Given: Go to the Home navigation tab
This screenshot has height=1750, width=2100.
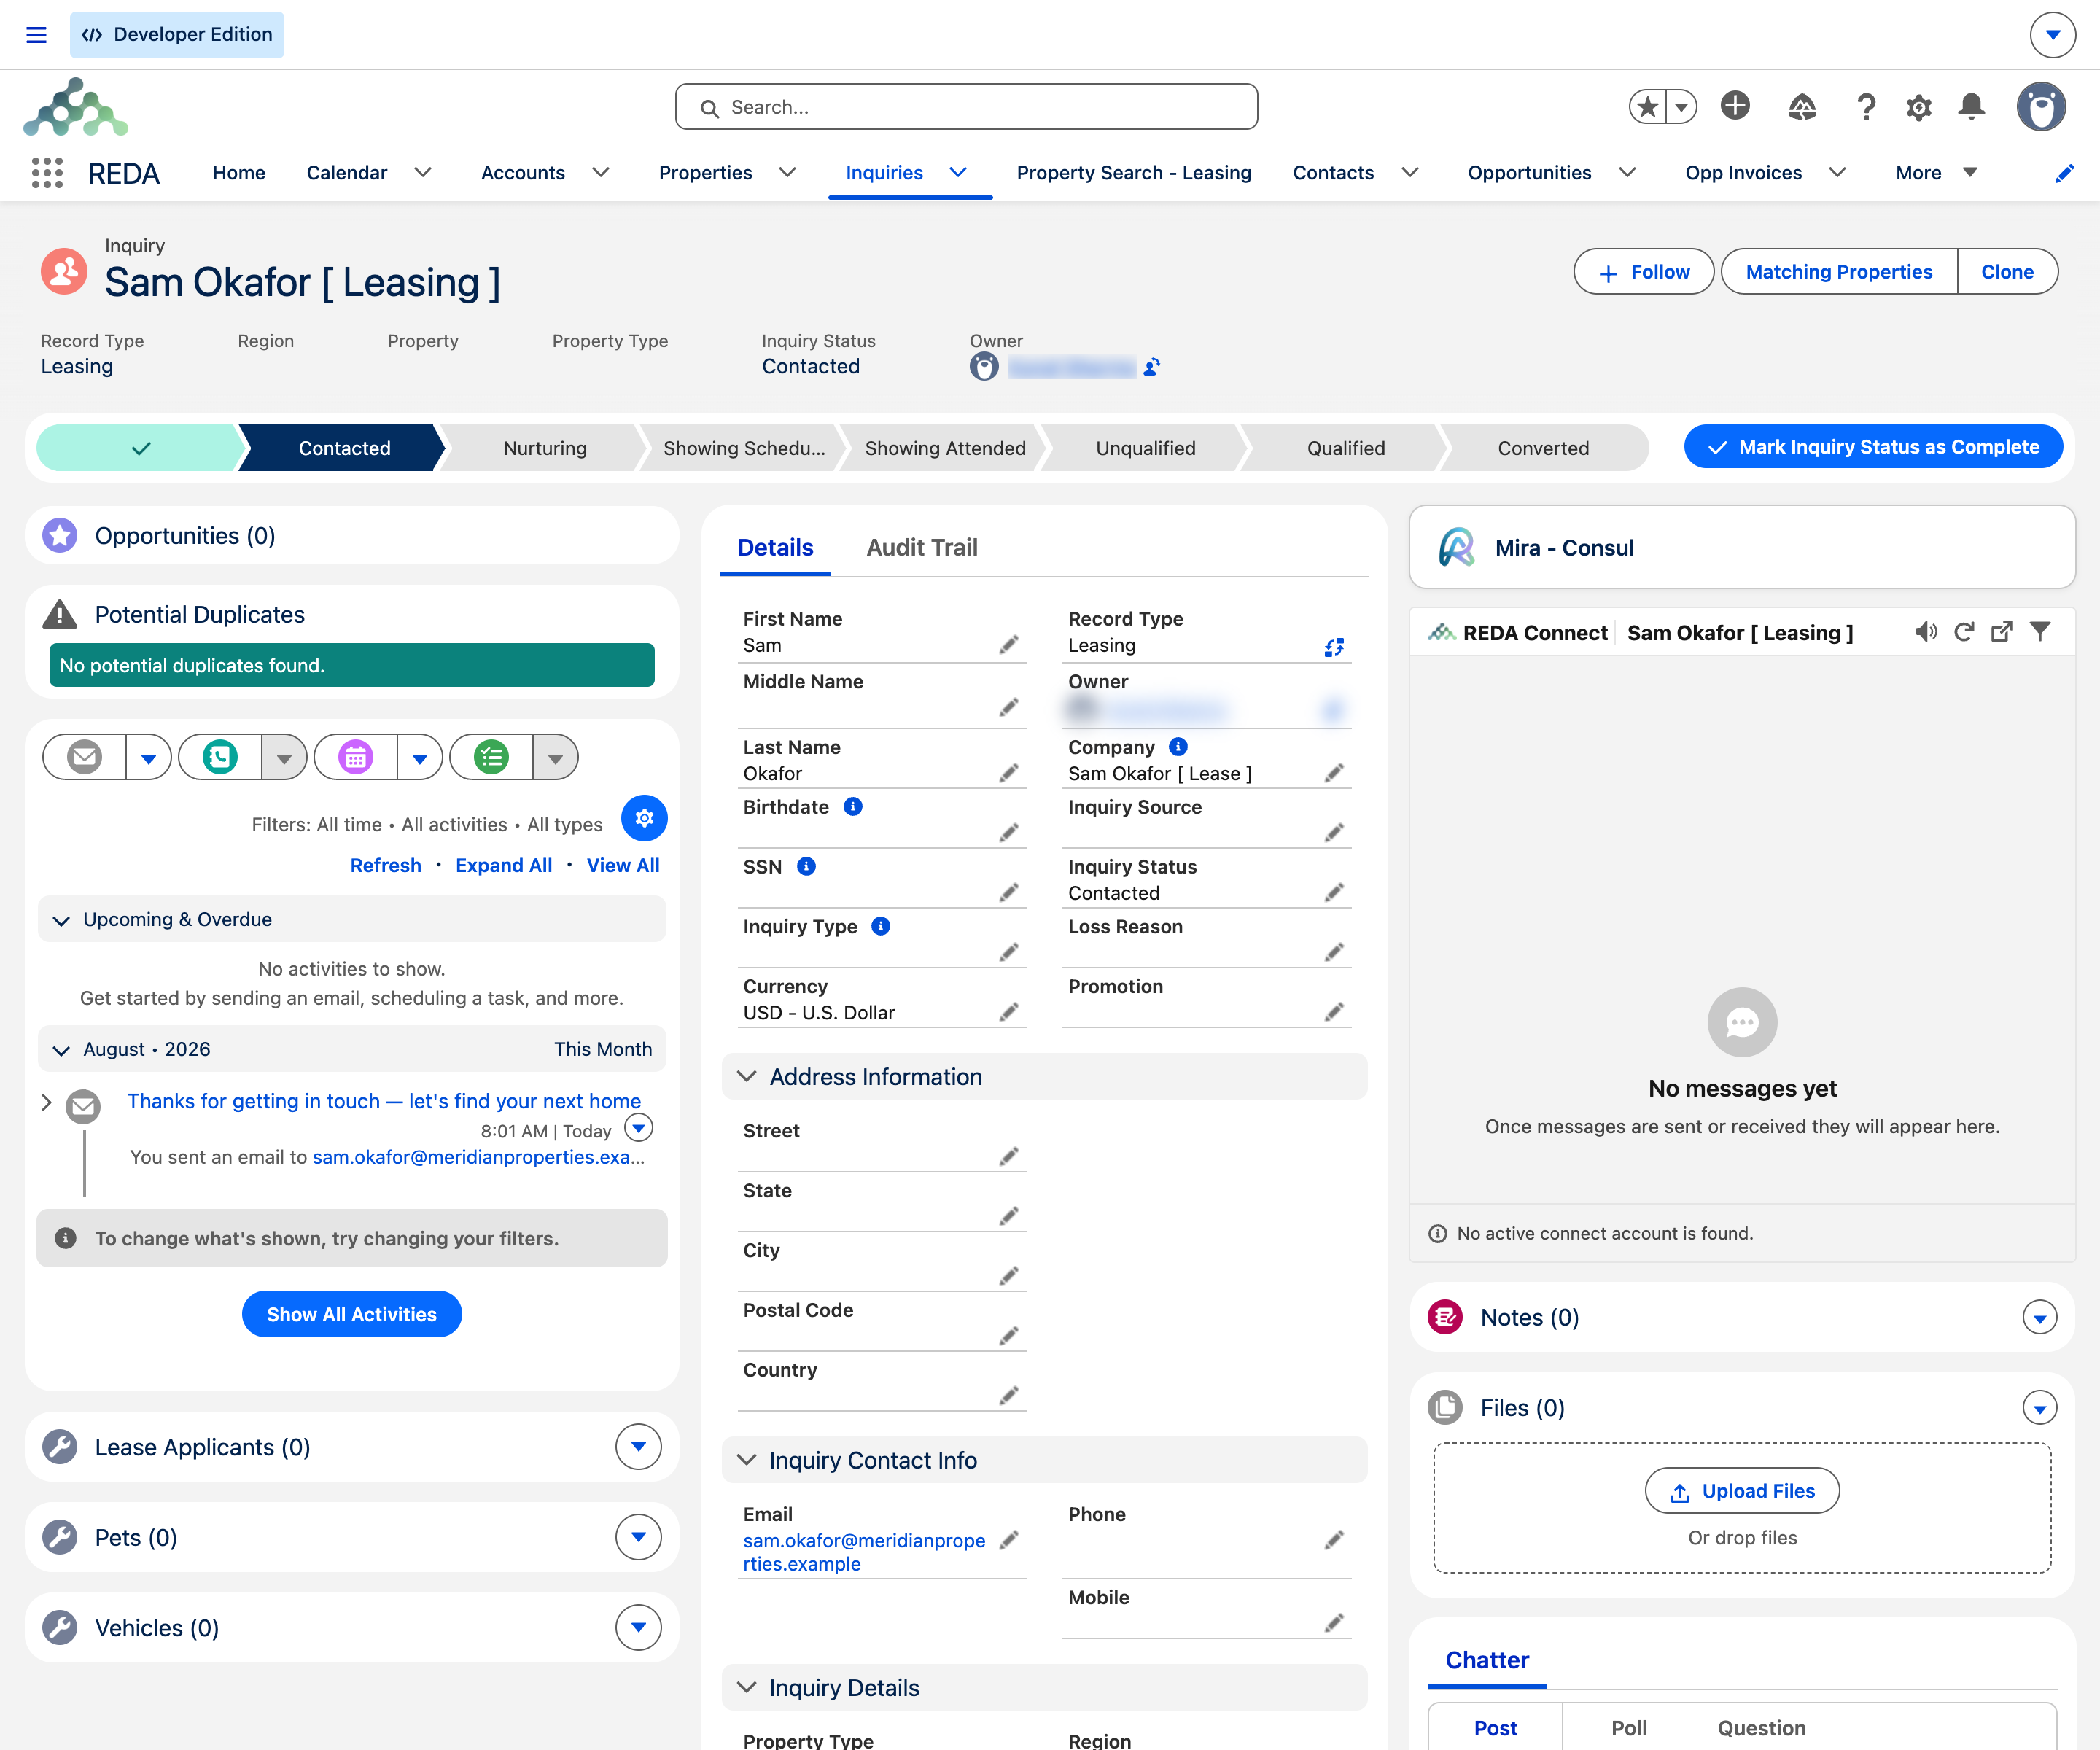Looking at the screenshot, I should click(238, 173).
